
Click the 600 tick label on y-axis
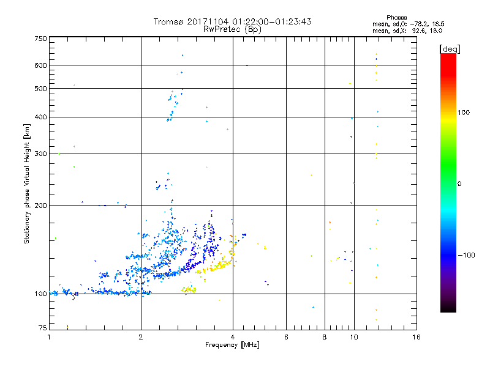[40, 65]
